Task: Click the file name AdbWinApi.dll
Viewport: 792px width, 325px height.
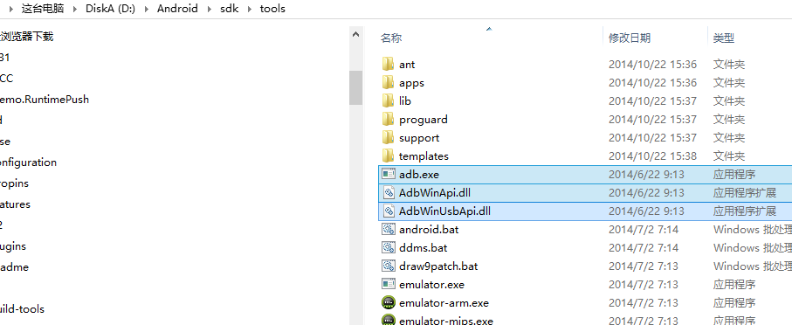Action: (435, 192)
